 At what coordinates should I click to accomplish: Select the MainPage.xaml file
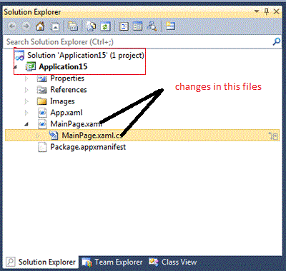coord(75,124)
